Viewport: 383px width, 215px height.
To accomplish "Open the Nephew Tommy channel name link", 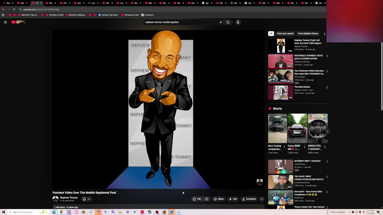I will [x=69, y=198].
